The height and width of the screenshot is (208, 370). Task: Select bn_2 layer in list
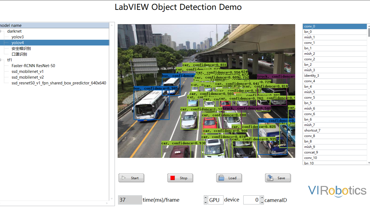click(335, 65)
